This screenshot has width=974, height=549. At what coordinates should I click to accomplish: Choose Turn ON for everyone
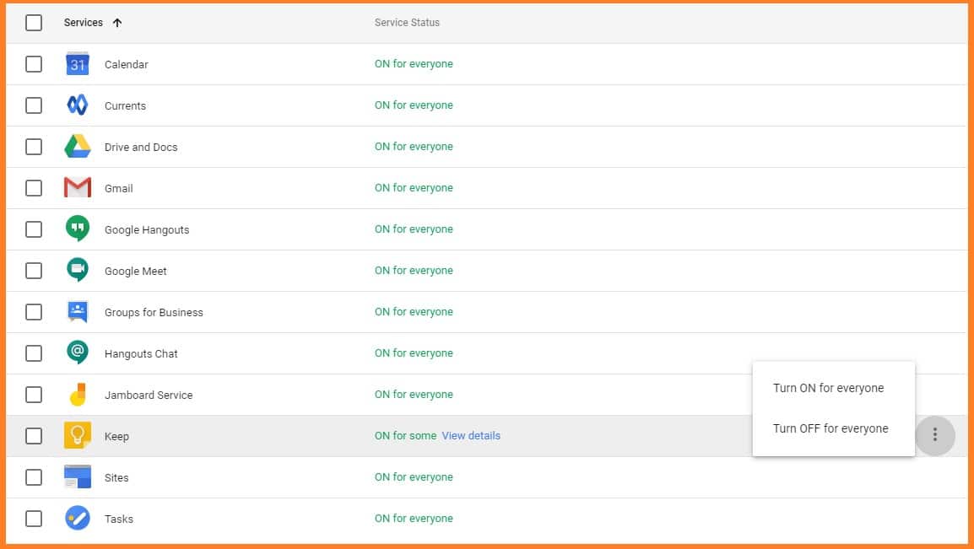[x=828, y=388]
